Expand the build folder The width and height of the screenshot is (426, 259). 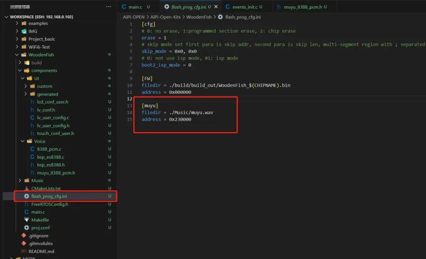pos(20,62)
